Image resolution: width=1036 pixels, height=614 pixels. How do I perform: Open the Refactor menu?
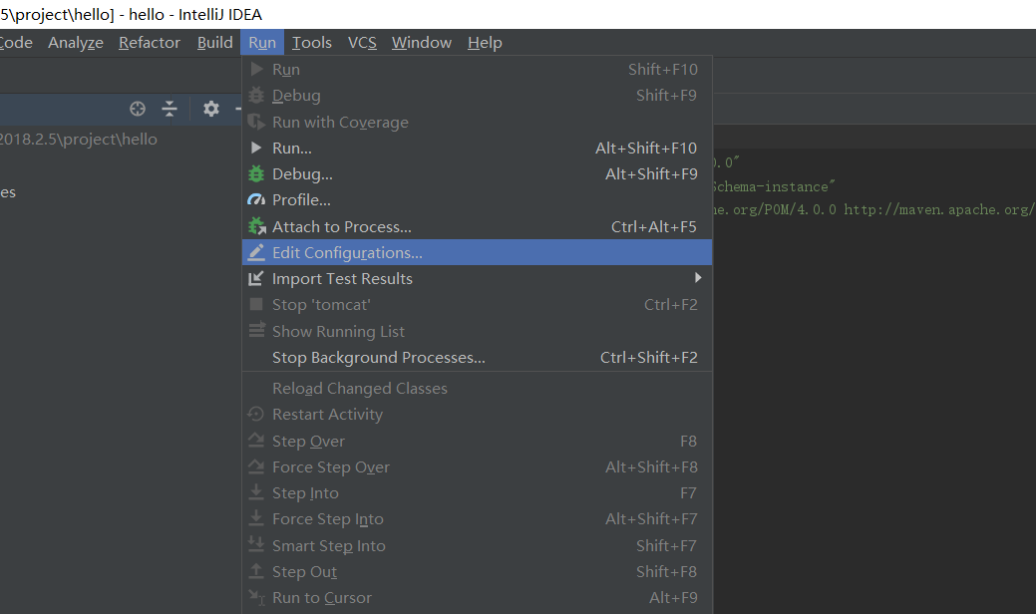click(x=150, y=42)
